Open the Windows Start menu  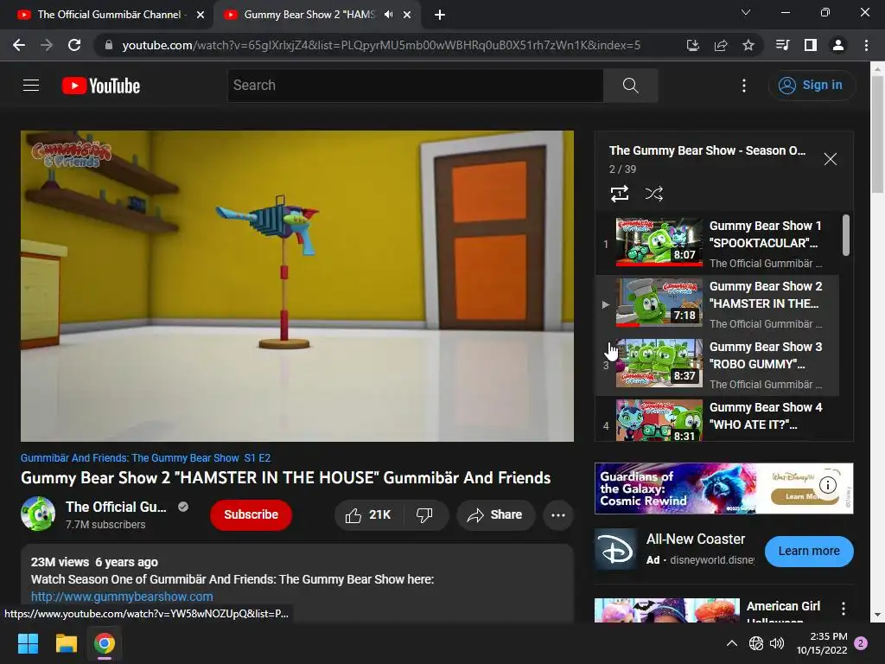click(x=28, y=643)
